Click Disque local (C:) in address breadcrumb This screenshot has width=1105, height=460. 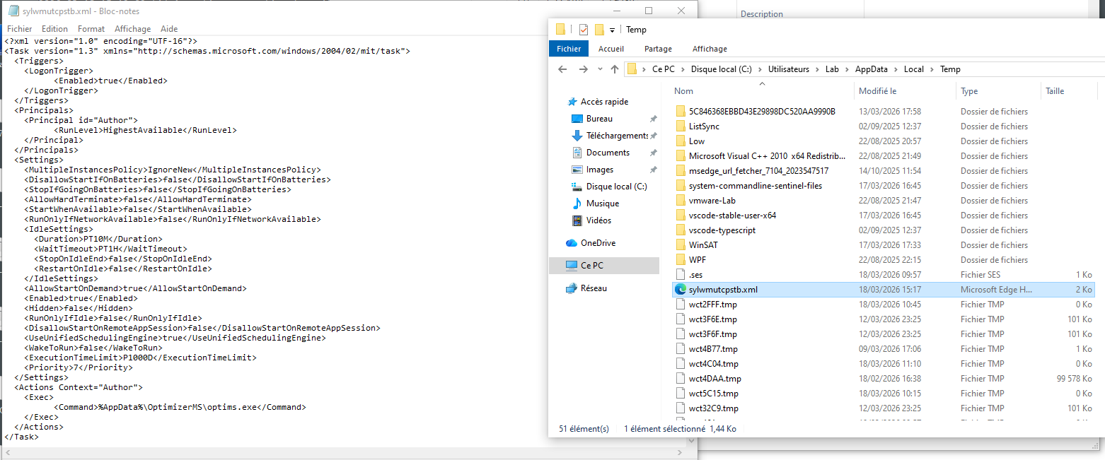tap(722, 69)
